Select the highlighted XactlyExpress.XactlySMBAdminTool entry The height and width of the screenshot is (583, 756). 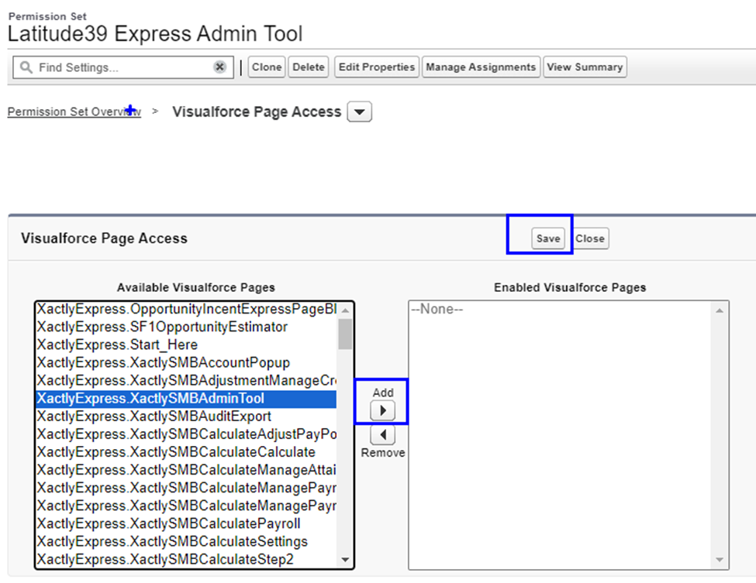tap(187, 399)
